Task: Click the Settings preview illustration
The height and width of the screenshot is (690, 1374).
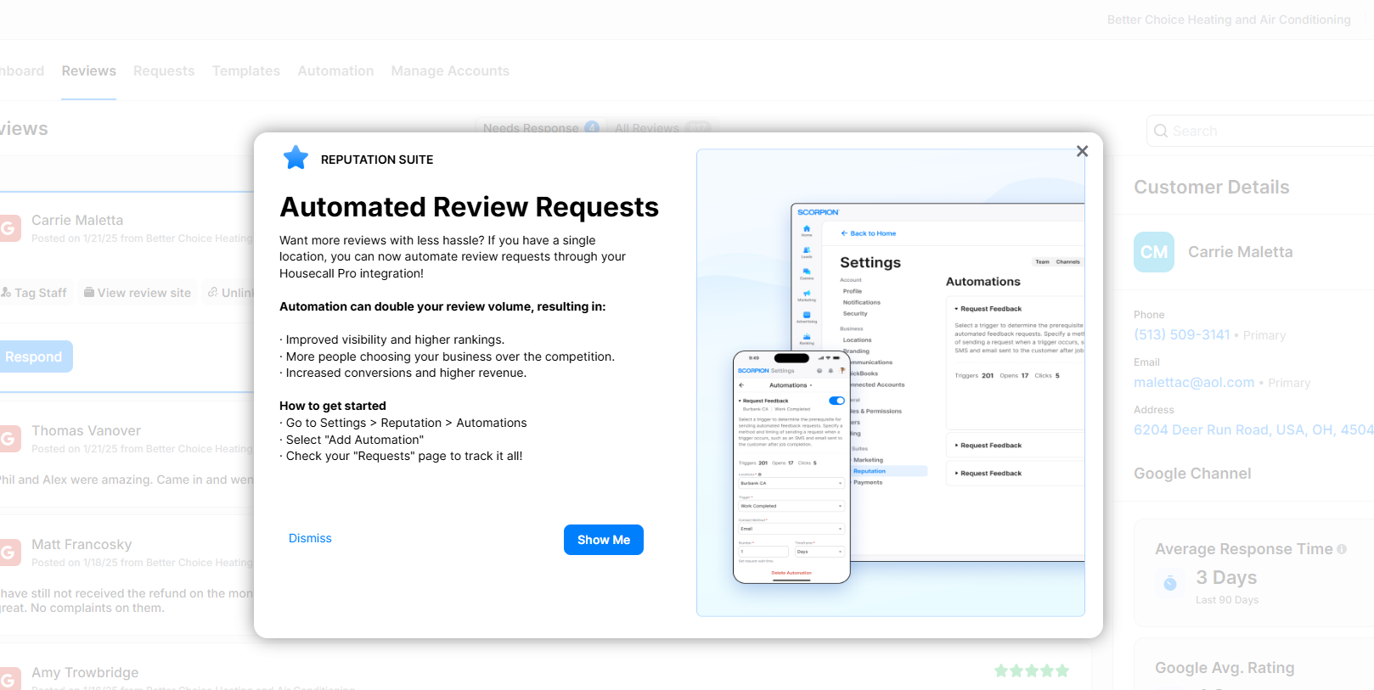Action: click(890, 383)
